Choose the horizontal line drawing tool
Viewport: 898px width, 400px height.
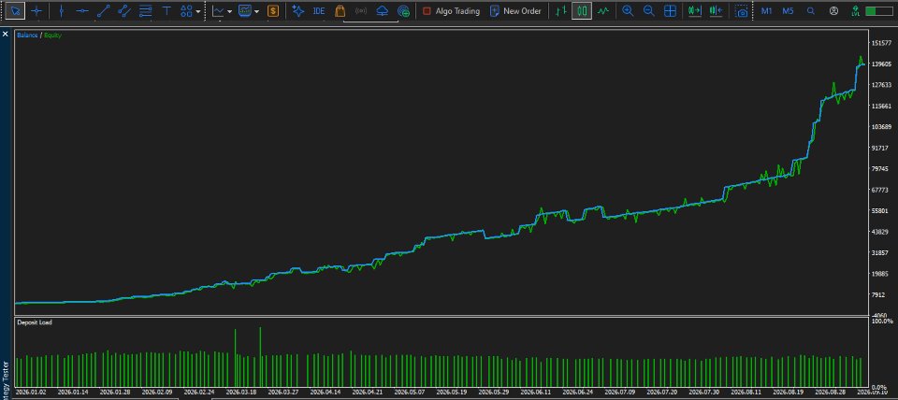click(82, 11)
